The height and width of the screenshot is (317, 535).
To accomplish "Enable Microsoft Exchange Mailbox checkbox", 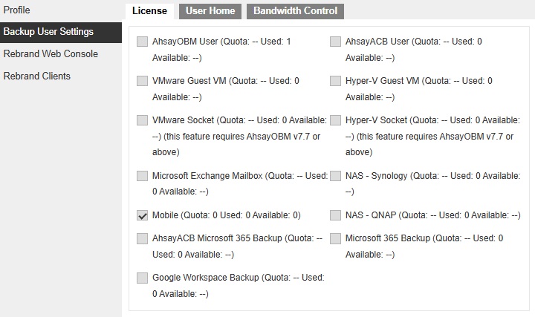I will coord(142,176).
